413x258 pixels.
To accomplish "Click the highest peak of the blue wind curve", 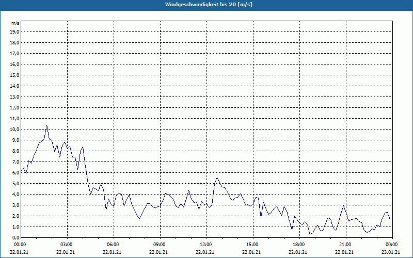I will coord(46,125).
